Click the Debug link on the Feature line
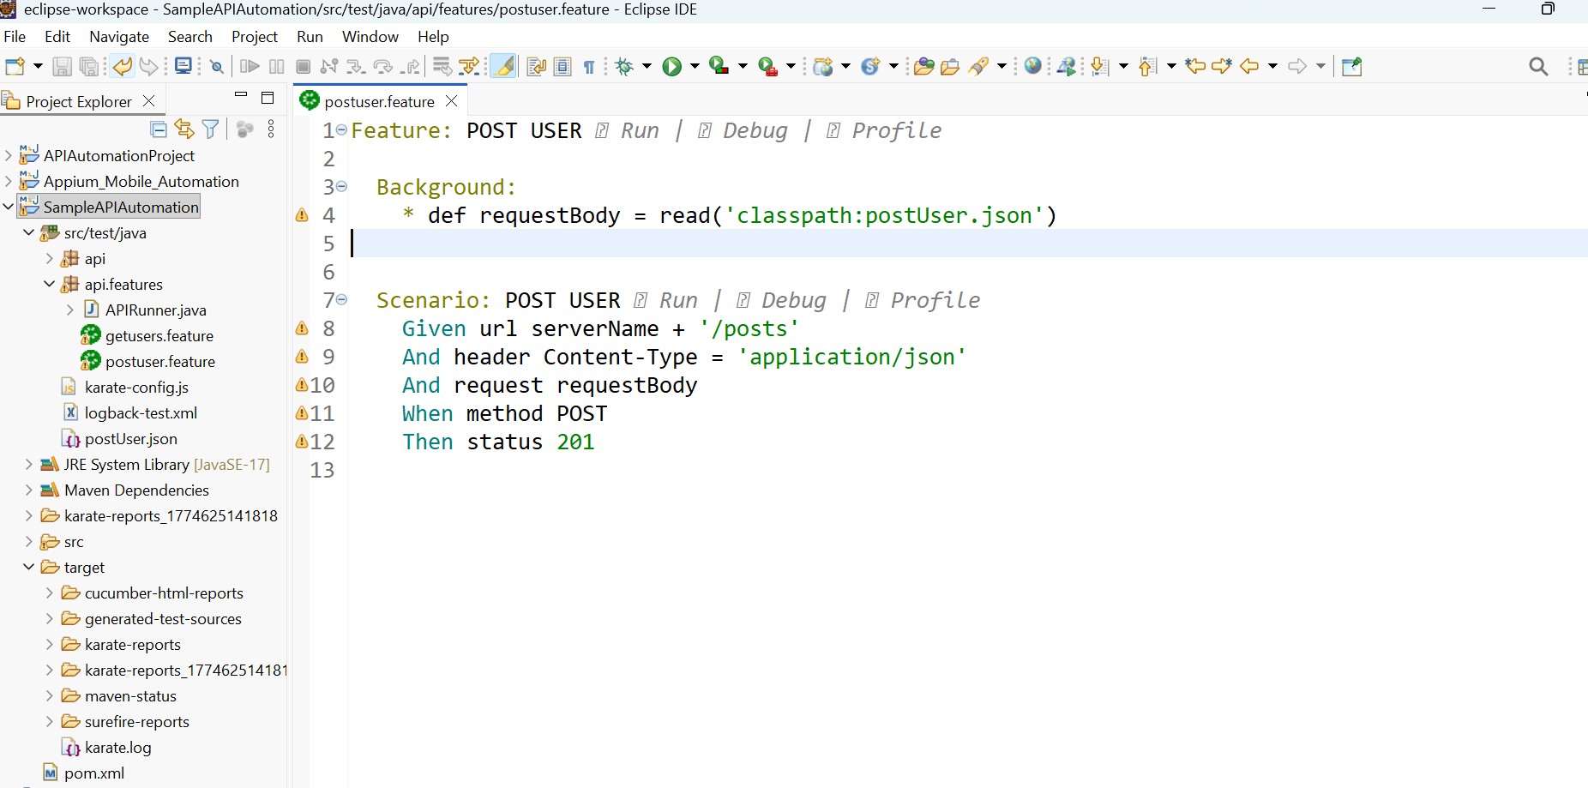Viewport: 1588px width, 788px height. coord(755,130)
